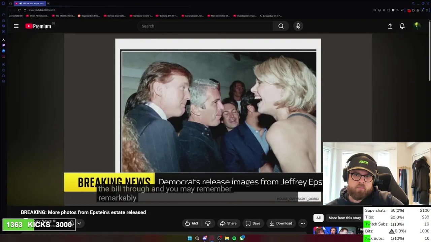
Task: Open Serial abuser Joh... bookmark
Action: coord(192,16)
